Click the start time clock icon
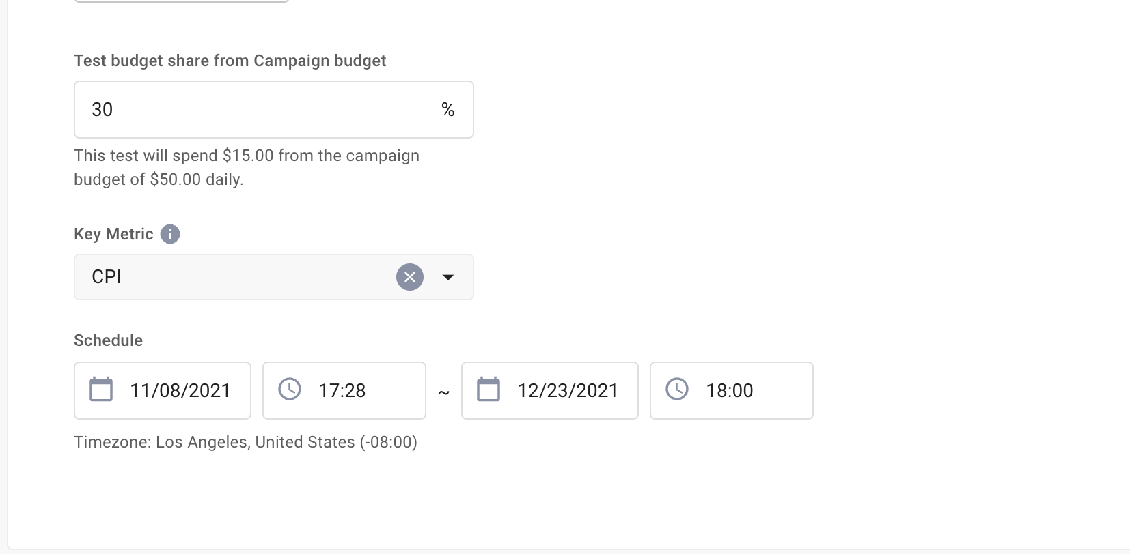Image resolution: width=1130 pixels, height=554 pixels. (x=290, y=390)
